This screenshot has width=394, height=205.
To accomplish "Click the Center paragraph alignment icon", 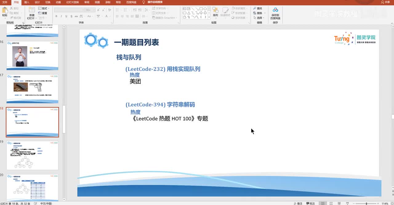I will pyautogui.click(x=123, y=16).
